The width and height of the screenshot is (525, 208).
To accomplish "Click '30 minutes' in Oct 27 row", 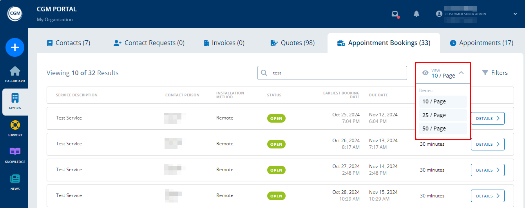I will [432, 170].
